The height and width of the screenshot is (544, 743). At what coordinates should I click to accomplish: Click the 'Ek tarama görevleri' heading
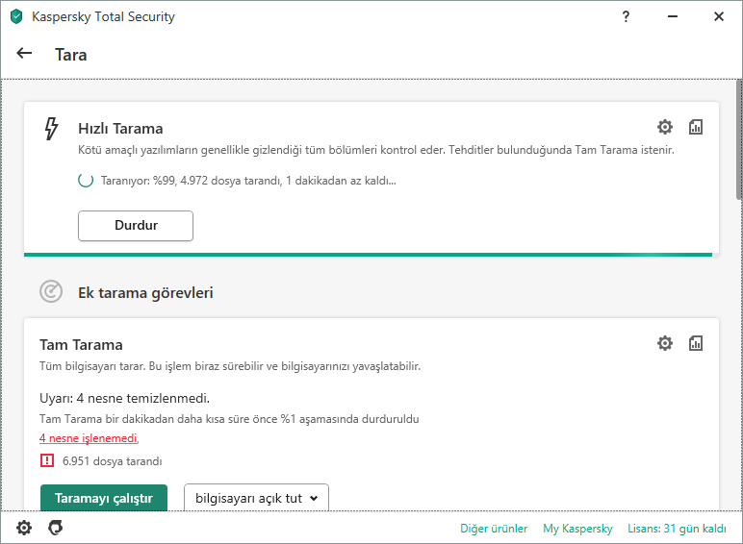145,293
